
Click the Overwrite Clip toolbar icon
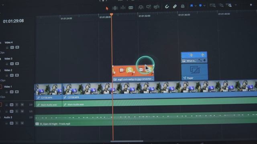coord(149,7)
